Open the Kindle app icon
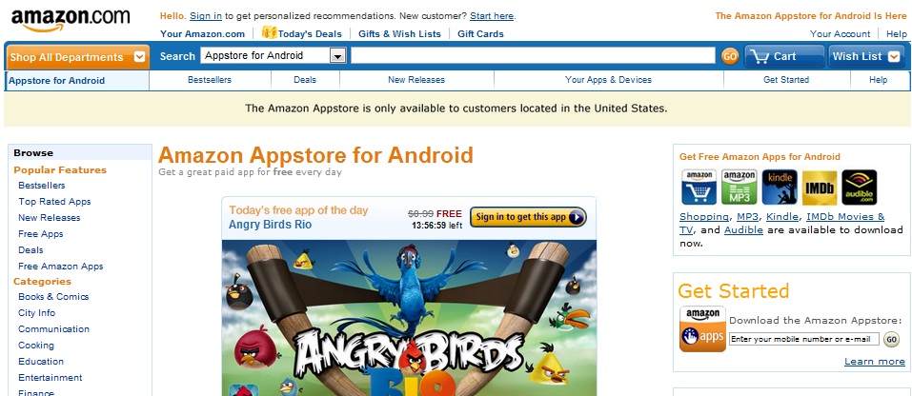This screenshot has height=396, width=912. (x=780, y=187)
